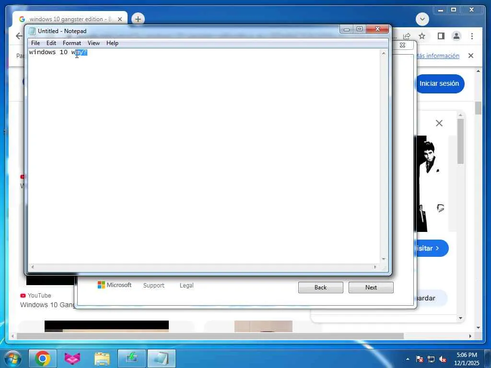This screenshot has width=491, height=368.
Task: Open the Chrome profile avatar
Action: (x=456, y=36)
